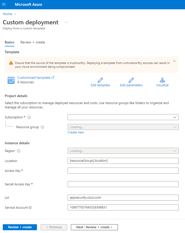
Task: Click the 'Url' field label
Action: [x=7, y=198]
